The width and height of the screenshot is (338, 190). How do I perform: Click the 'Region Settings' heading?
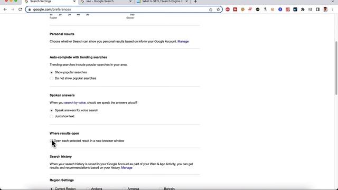62,180
